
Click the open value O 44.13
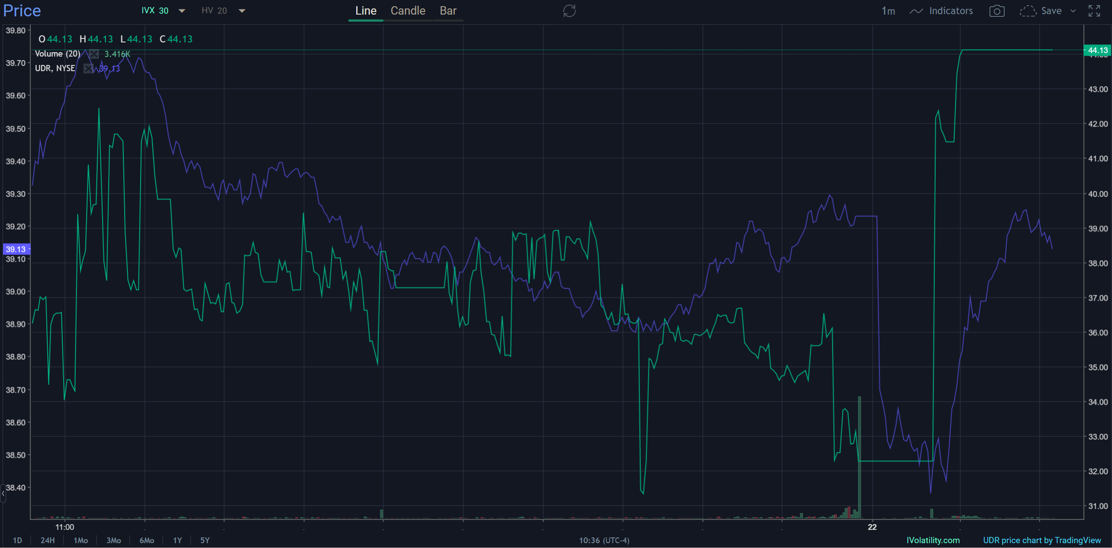55,39
